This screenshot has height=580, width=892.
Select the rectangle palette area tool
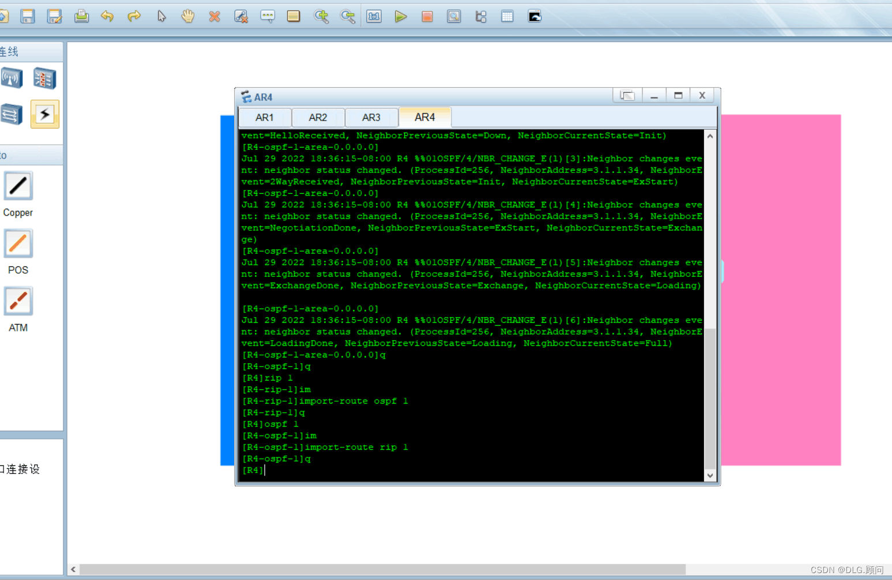click(x=293, y=16)
